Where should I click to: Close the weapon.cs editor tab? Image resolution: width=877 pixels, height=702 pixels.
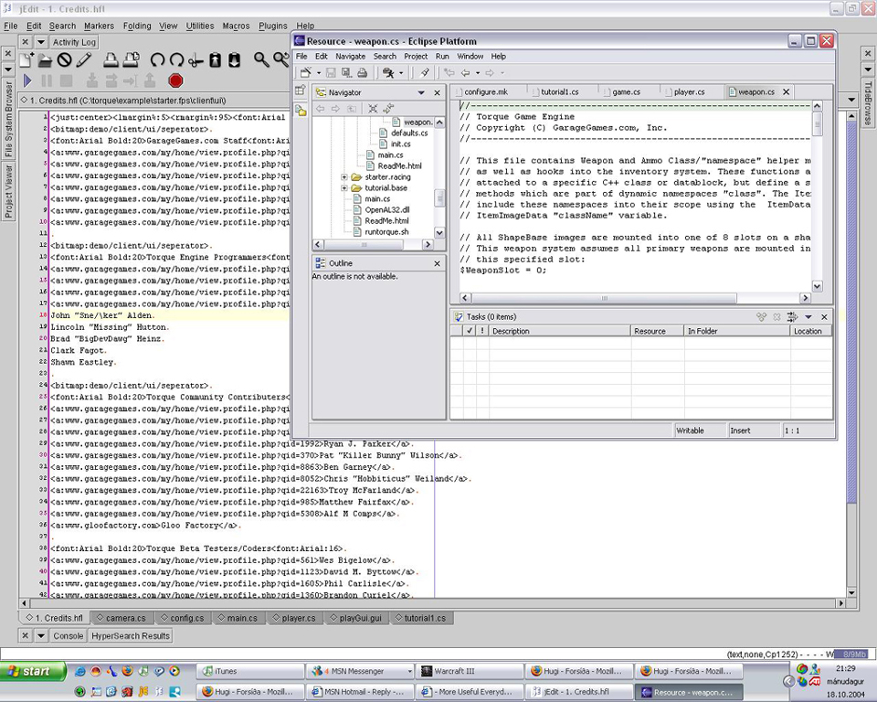click(x=786, y=91)
